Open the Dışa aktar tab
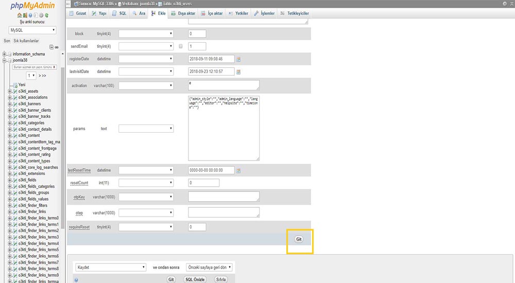 coord(183,13)
